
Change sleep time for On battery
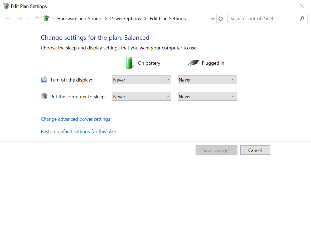[x=142, y=96]
